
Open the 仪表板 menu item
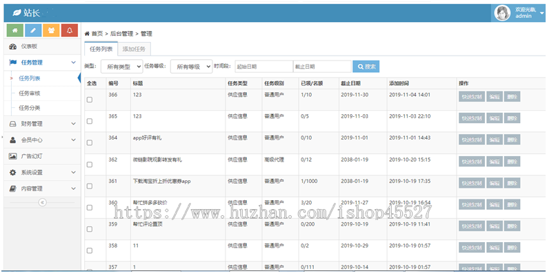click(x=42, y=47)
